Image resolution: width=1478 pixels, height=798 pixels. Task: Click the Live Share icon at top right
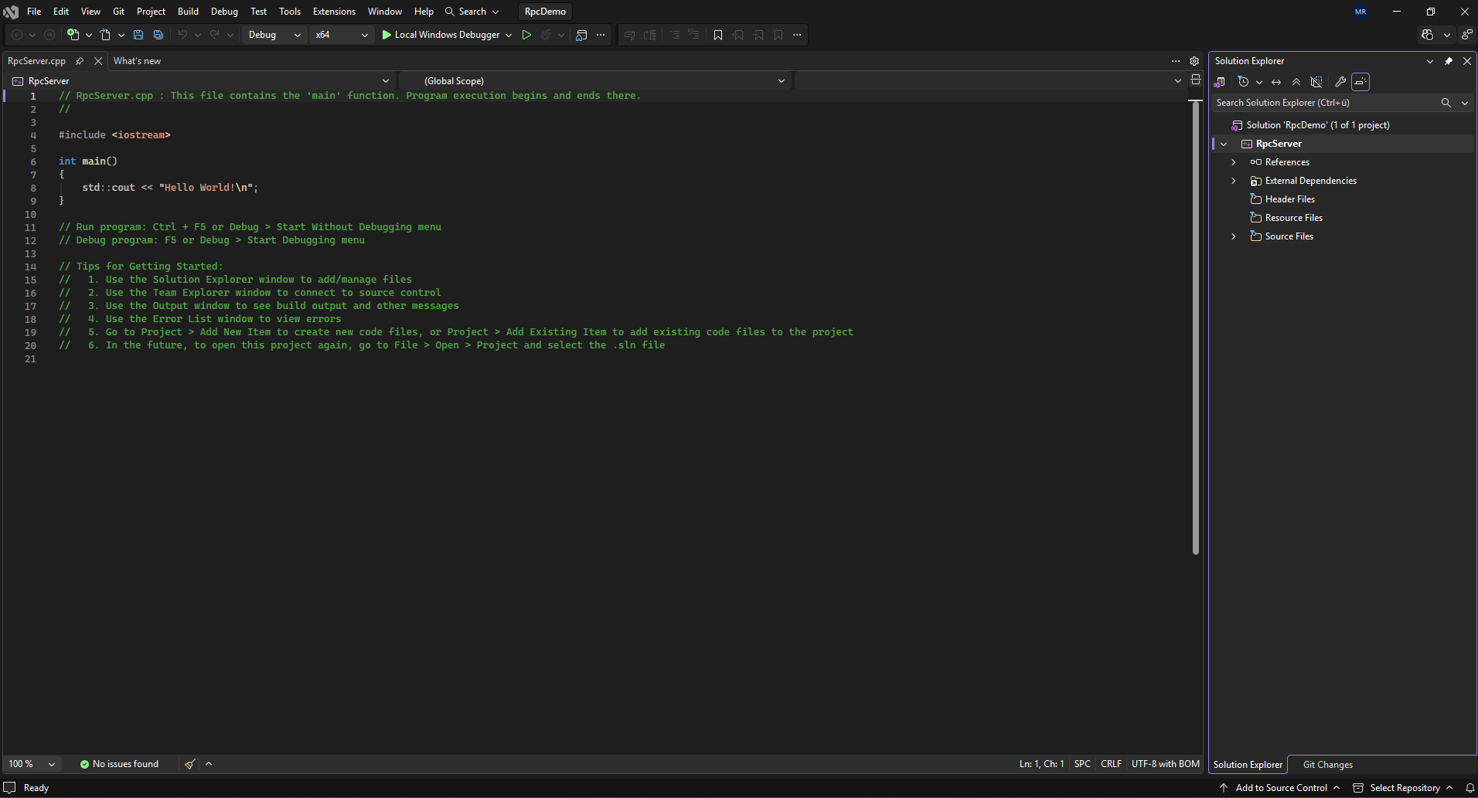pyautogui.click(x=1466, y=35)
